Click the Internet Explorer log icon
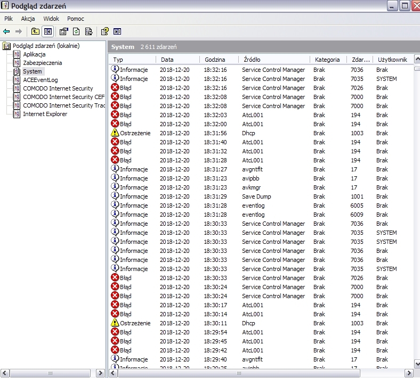 17,114
